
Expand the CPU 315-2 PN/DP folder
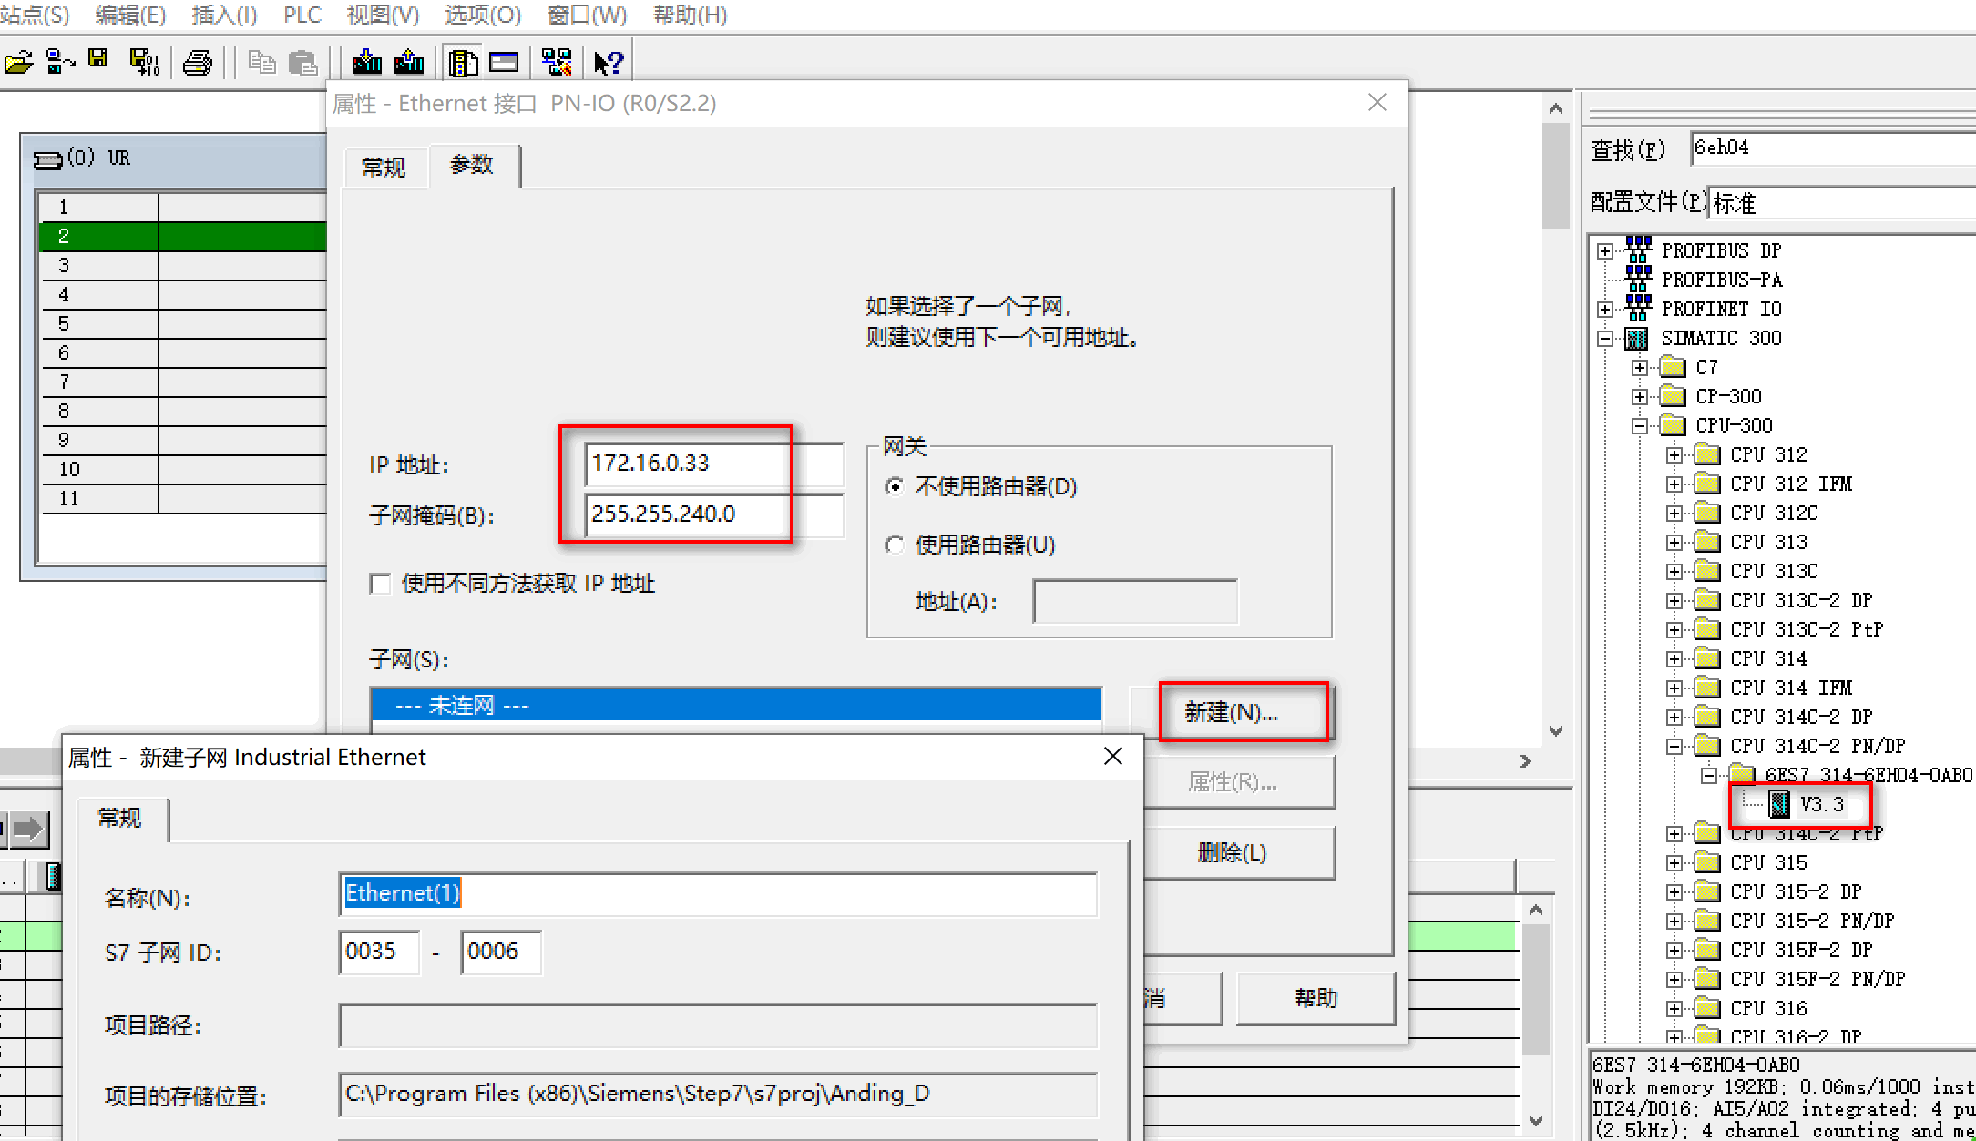[1674, 922]
